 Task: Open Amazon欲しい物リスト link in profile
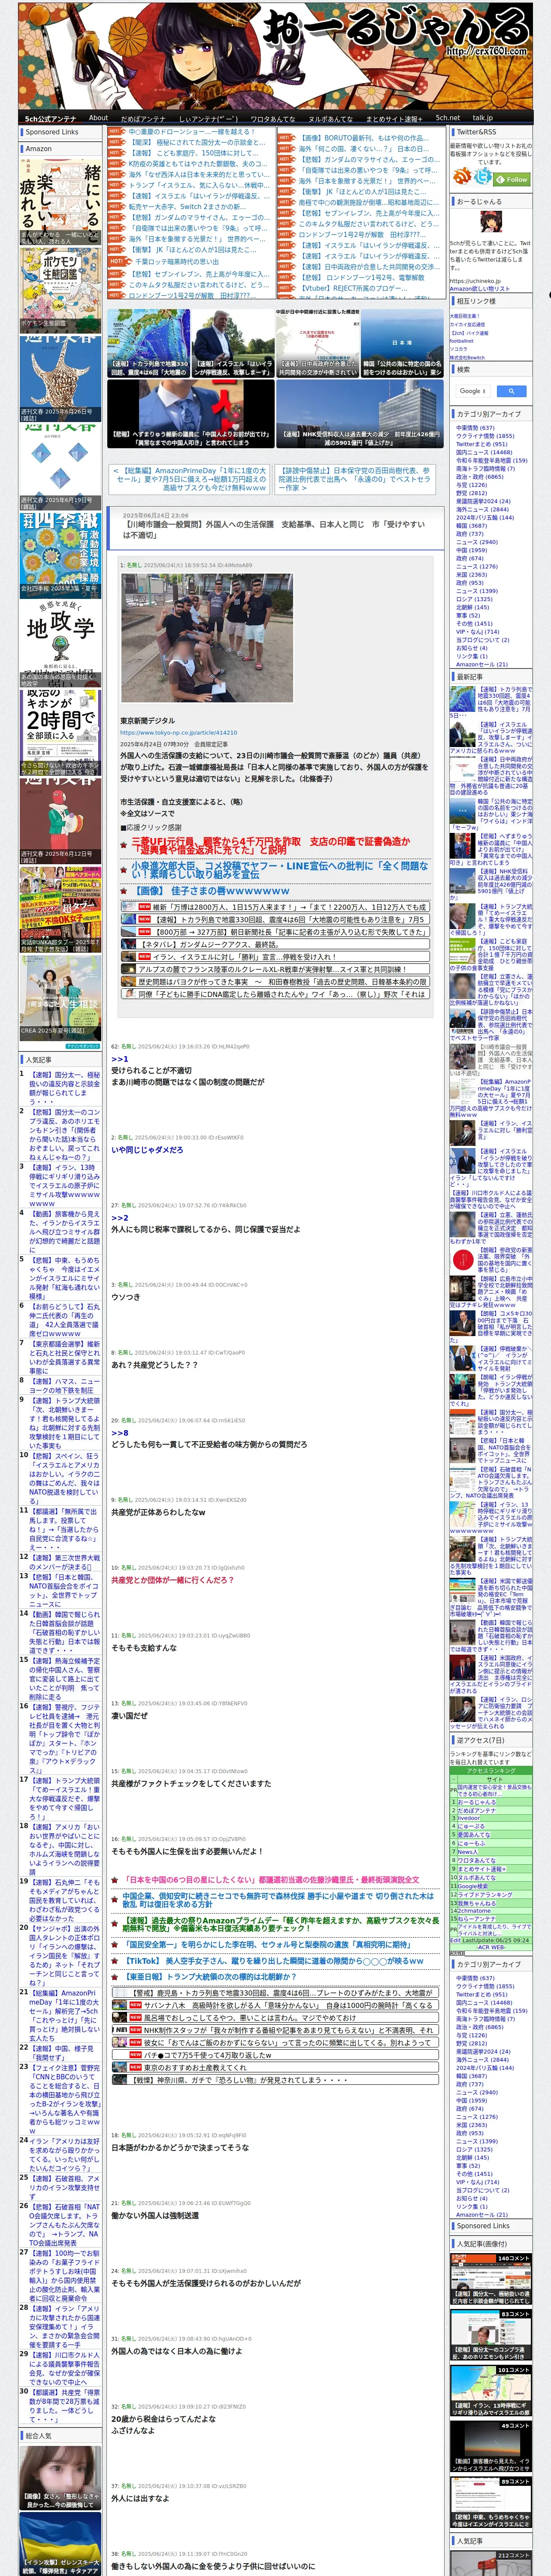(480, 289)
